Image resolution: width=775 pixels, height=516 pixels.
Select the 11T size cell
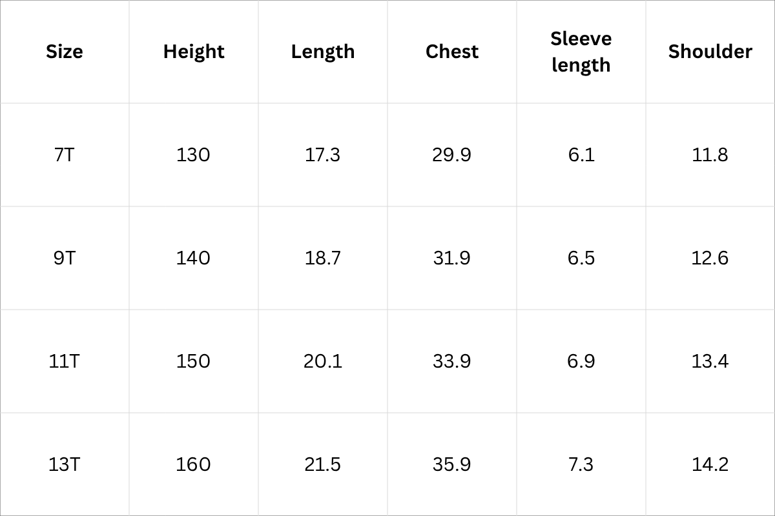(x=65, y=361)
